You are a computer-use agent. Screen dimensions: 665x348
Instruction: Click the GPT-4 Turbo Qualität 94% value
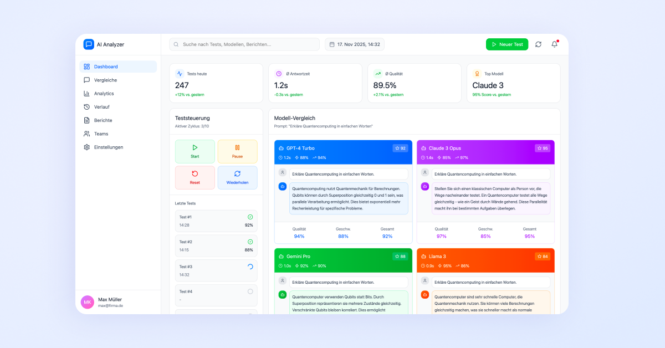click(x=299, y=236)
